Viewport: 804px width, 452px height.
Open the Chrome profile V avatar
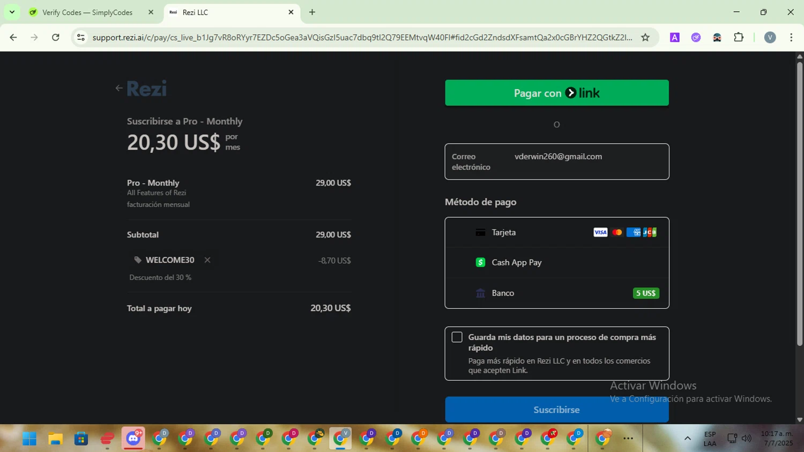770,38
